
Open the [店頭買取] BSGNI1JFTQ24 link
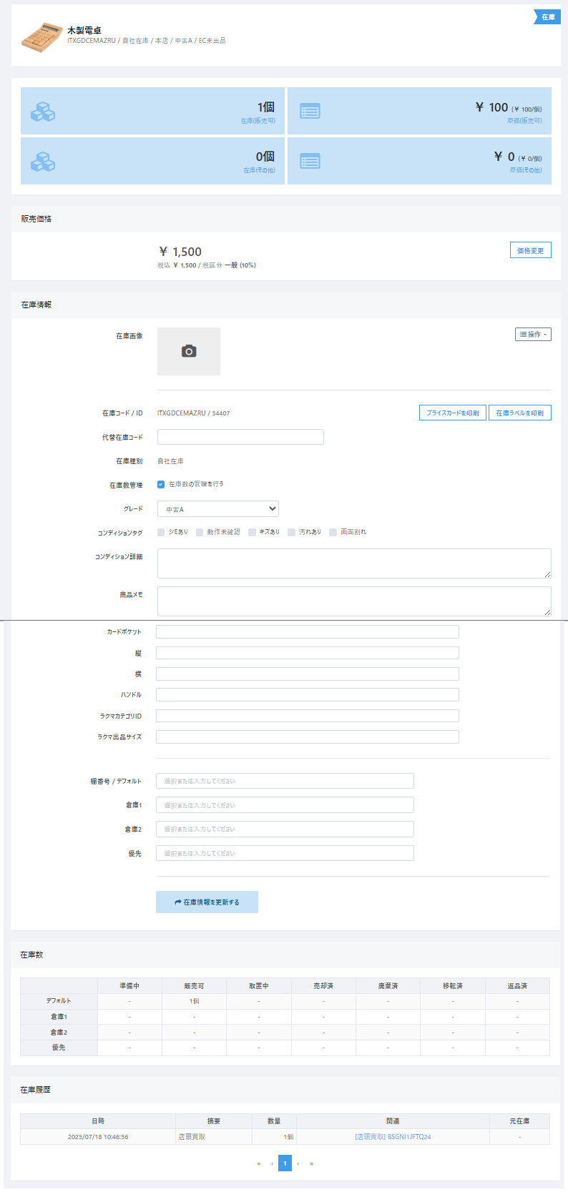pos(393,1136)
